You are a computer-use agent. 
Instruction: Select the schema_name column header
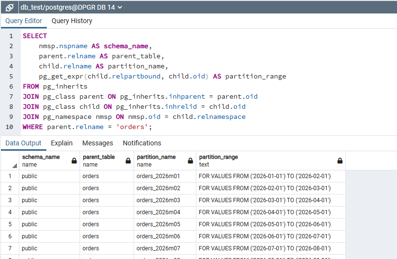49,161
